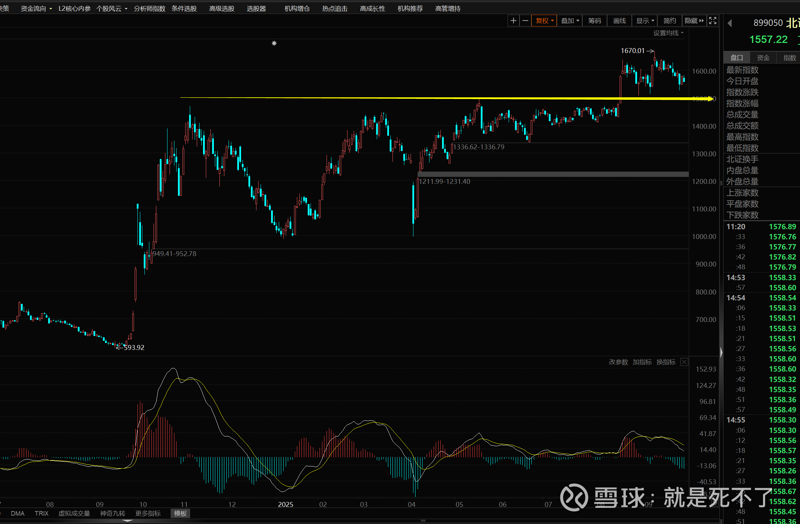Collapse the right sidebar with arrow handle
Viewport: 800px width, 524px height.
pos(721,352)
